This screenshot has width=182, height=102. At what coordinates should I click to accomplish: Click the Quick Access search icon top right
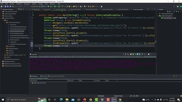(x=174, y=7)
